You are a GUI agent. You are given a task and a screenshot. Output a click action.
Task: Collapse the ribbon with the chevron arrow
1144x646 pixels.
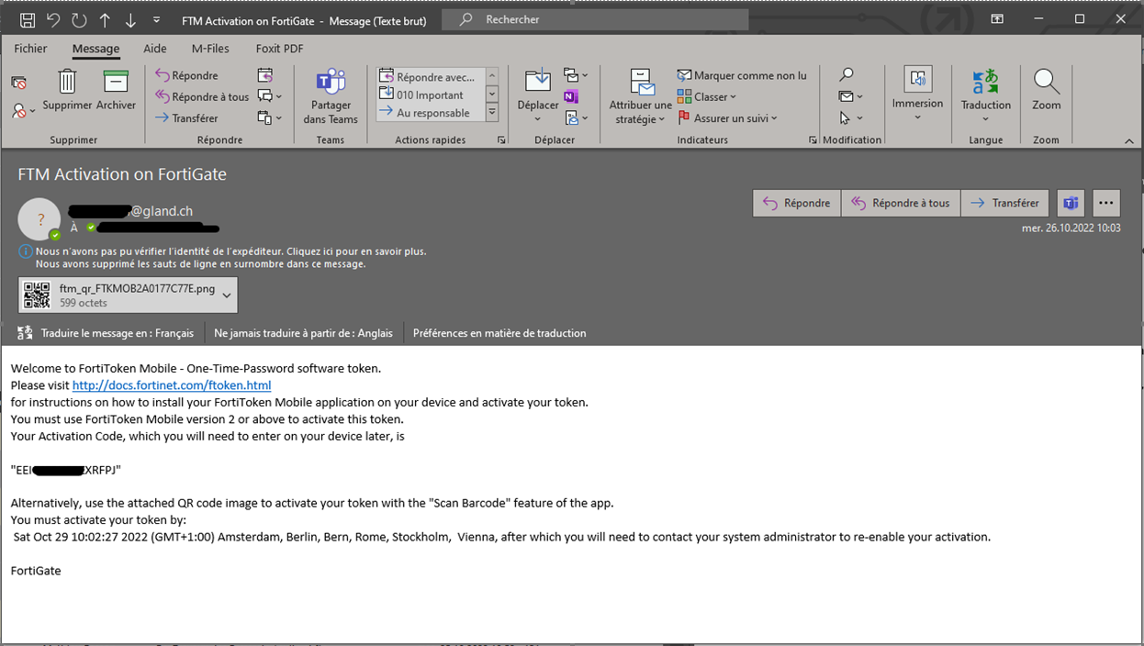tap(1129, 140)
